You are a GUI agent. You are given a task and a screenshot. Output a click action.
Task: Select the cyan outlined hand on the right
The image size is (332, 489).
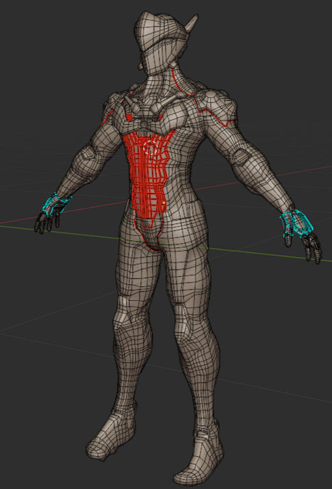[x=294, y=224]
